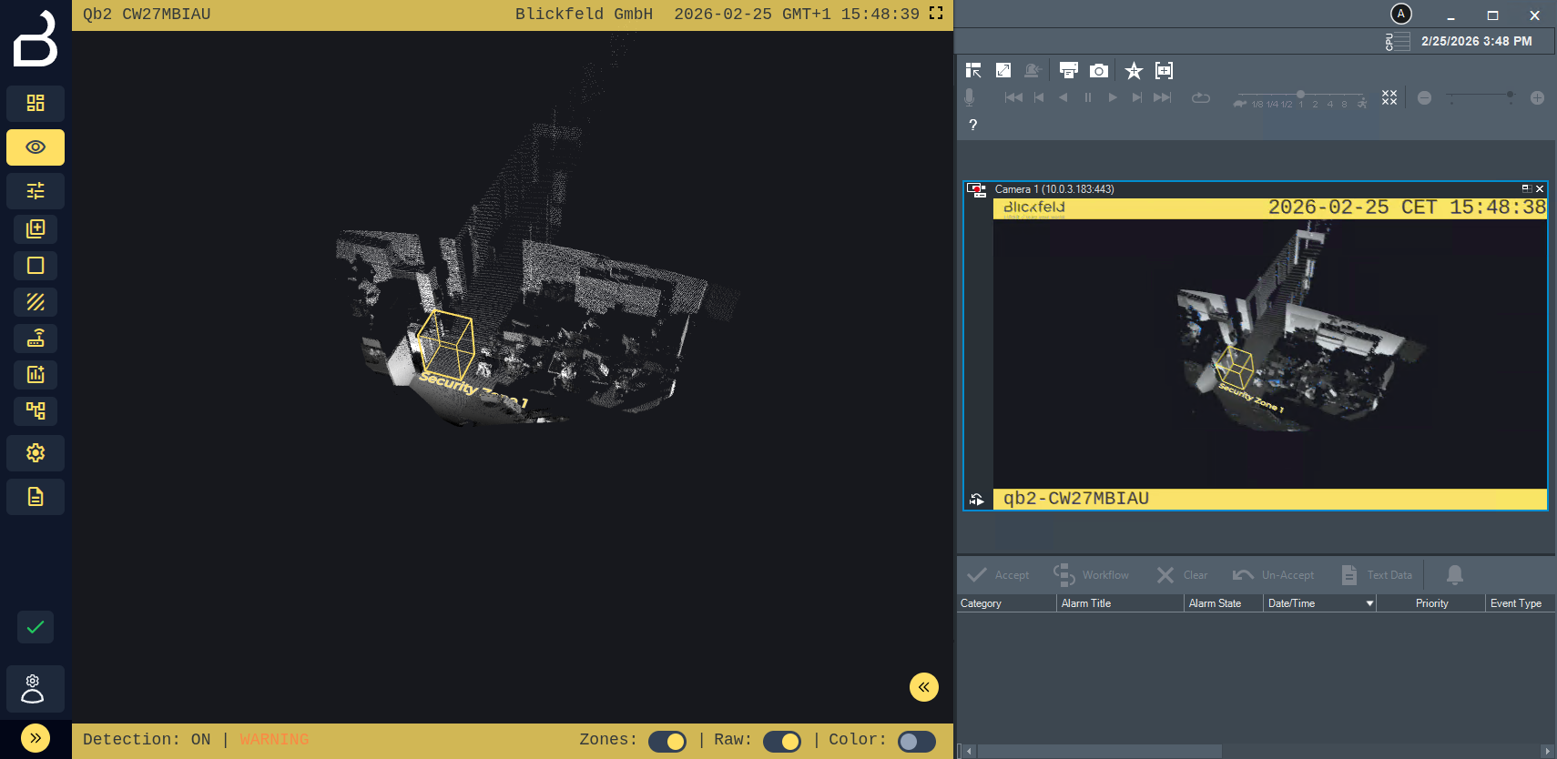This screenshot has height=759, width=1557.
Task: Enter fullscreen in the point cloud viewer
Action: pyautogui.click(x=936, y=14)
